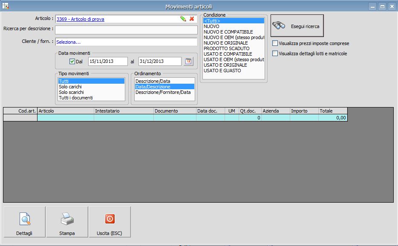Maximize the Movimenti articoli window

point(382,6)
